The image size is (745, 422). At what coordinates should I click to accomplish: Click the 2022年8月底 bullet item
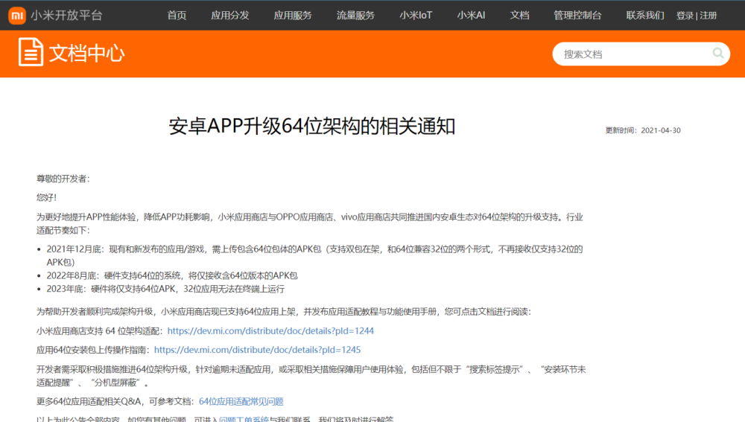pos(172,276)
